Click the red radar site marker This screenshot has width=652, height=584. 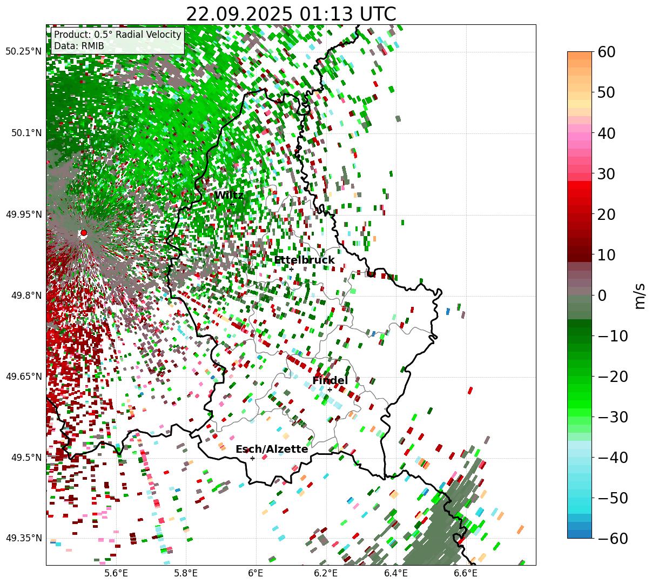[x=83, y=233]
